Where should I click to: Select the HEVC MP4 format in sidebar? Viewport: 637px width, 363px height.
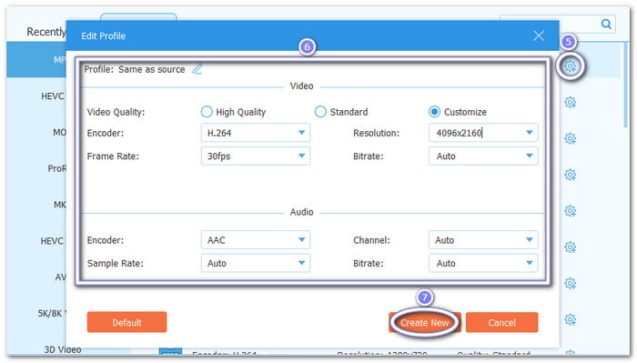[x=53, y=96]
